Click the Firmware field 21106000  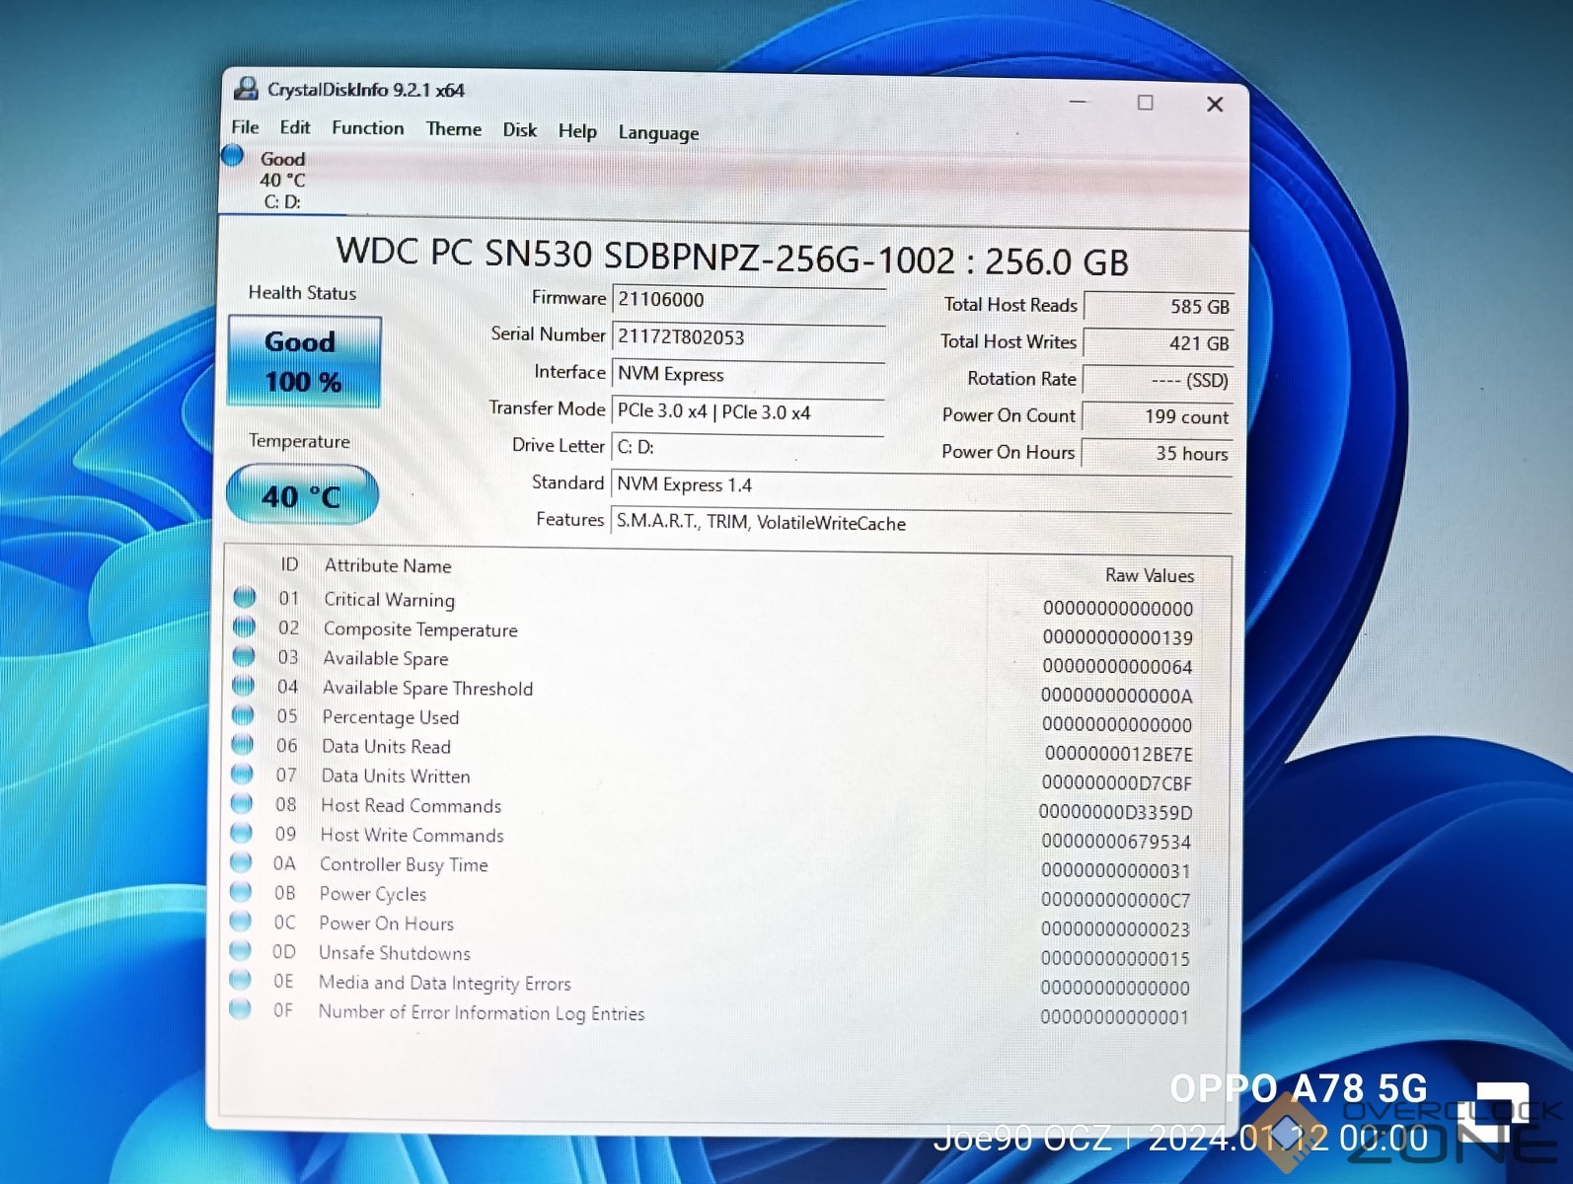pyautogui.click(x=748, y=300)
